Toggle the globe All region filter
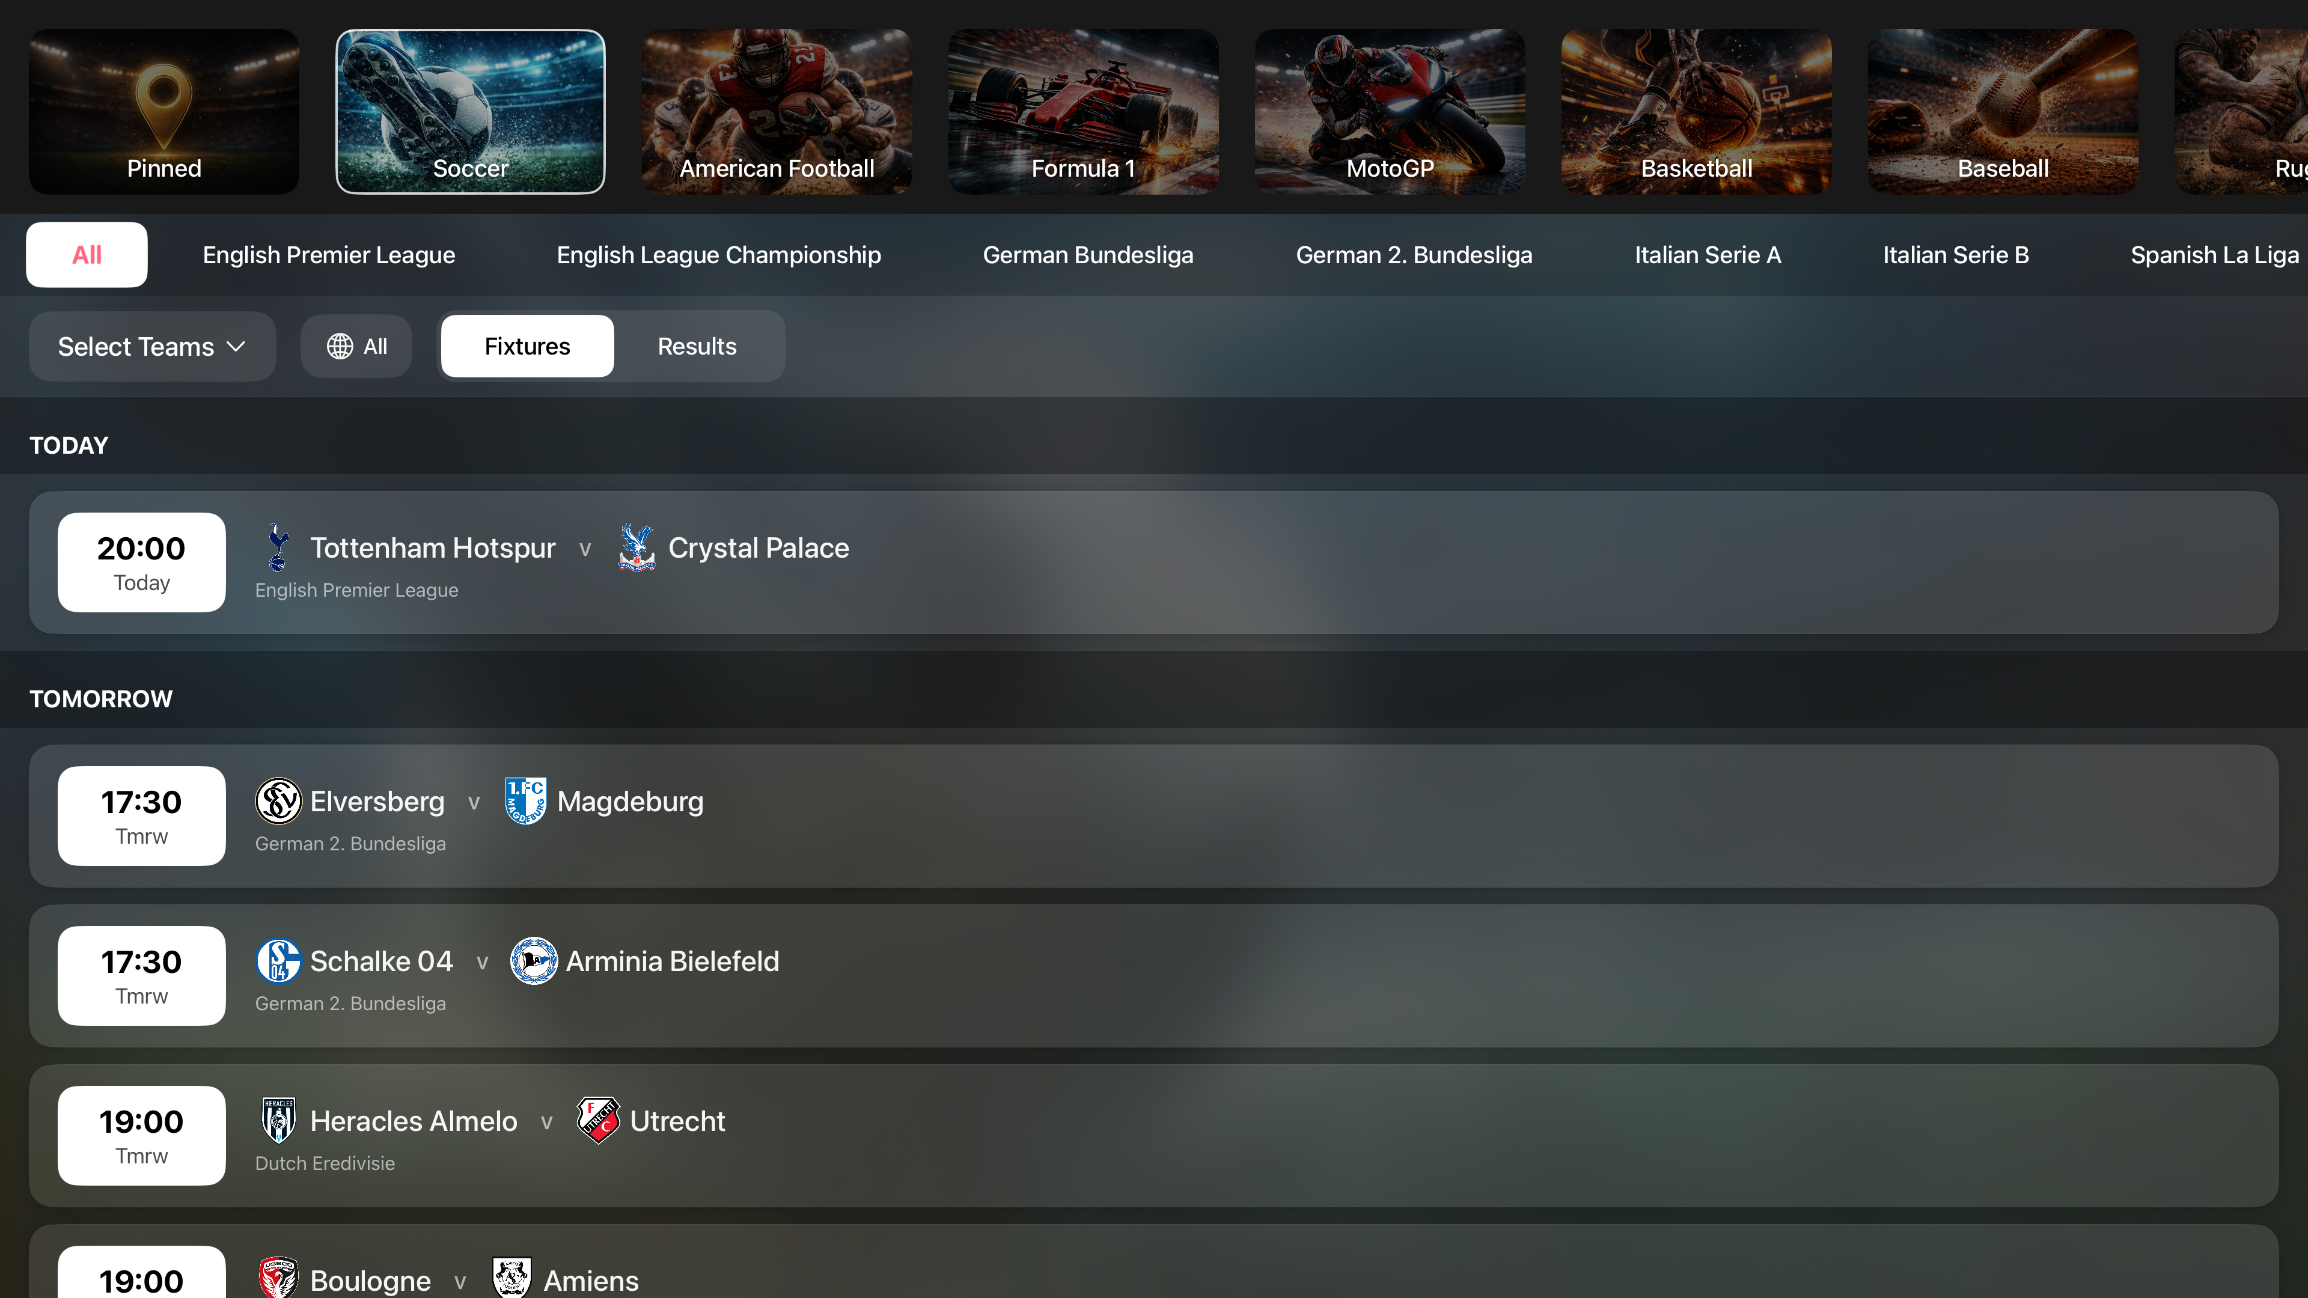2308x1298 pixels. click(356, 347)
